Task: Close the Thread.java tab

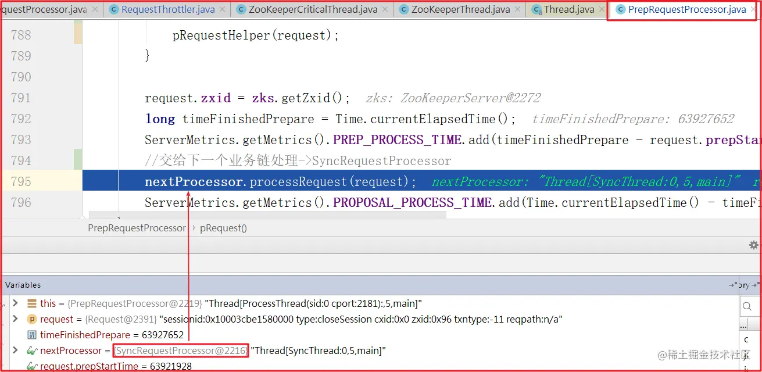Action: (603, 9)
